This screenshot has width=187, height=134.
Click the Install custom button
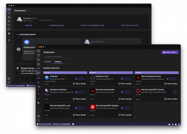click(x=170, y=52)
